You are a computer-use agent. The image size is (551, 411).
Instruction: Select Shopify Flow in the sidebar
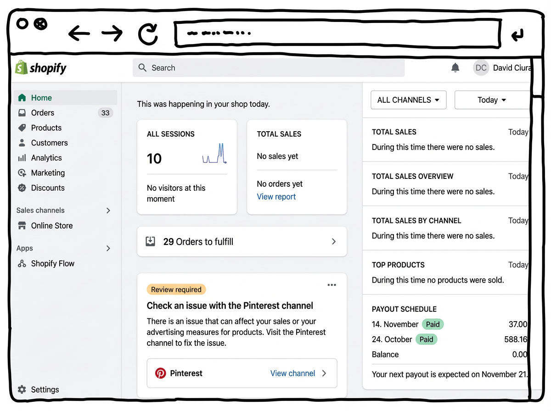click(x=52, y=264)
